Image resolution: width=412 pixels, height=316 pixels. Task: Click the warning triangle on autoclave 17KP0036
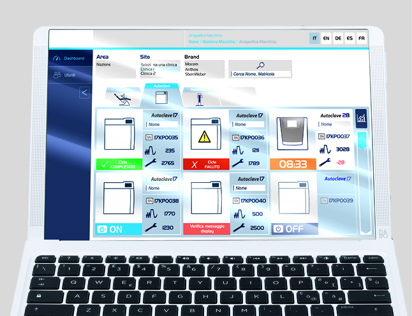pyautogui.click(x=205, y=136)
